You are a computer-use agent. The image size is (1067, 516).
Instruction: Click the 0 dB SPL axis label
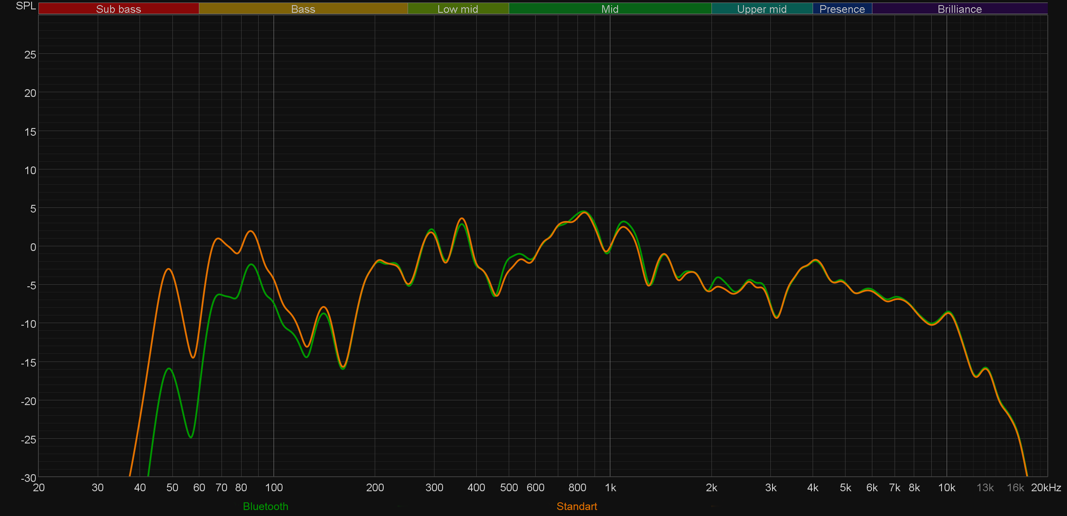pyautogui.click(x=33, y=247)
